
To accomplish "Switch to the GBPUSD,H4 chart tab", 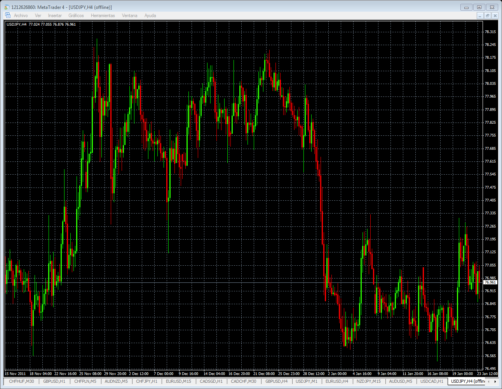I will point(276,381).
